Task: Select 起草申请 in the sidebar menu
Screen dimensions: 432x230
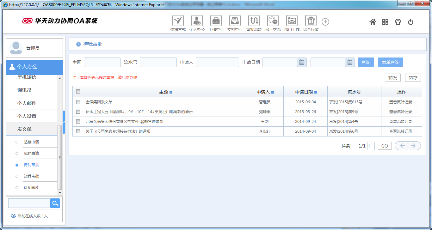Action: [31, 142]
